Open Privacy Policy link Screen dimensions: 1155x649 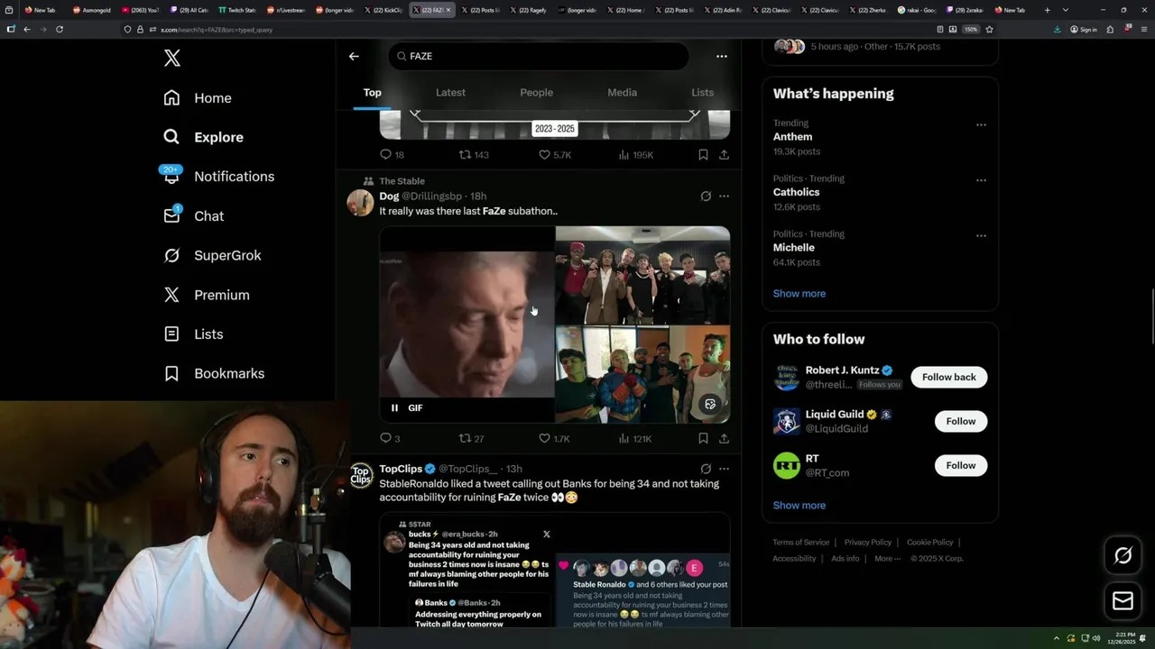(867, 543)
